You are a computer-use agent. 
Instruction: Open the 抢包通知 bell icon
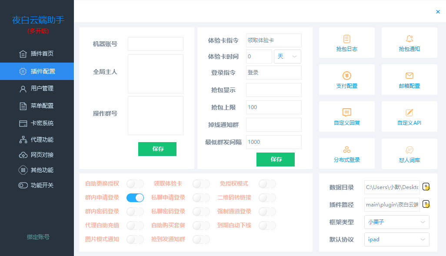tap(409, 39)
